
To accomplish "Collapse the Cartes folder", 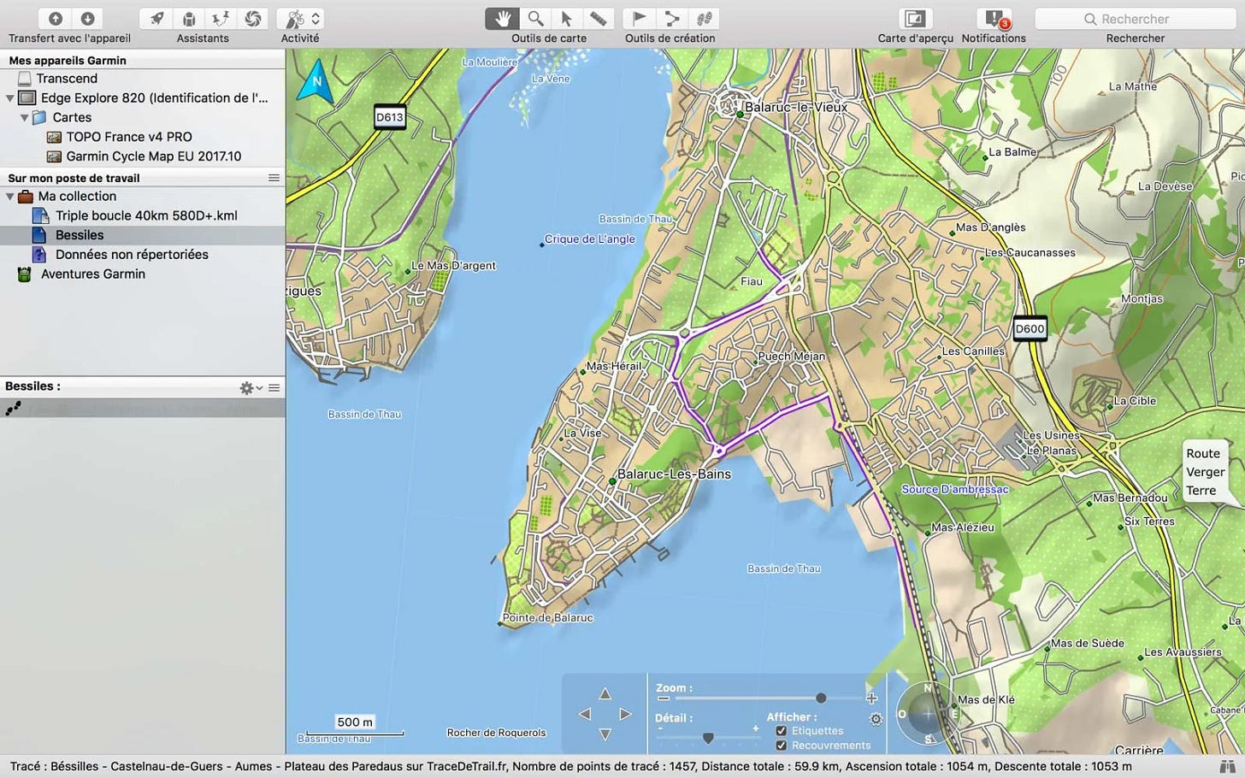I will tap(24, 118).
